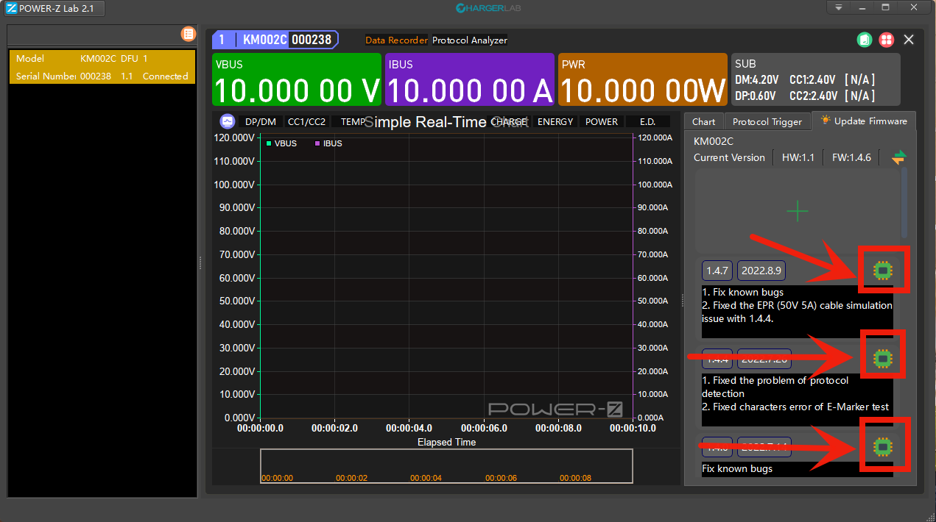Expand the KM002C 000238 device entry
Screen dimensions: 936x522
[x=275, y=40]
